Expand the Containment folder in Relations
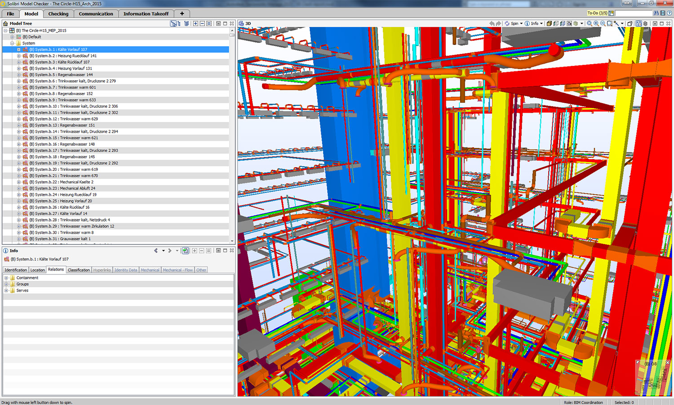The height and width of the screenshot is (405, 674). (6, 278)
